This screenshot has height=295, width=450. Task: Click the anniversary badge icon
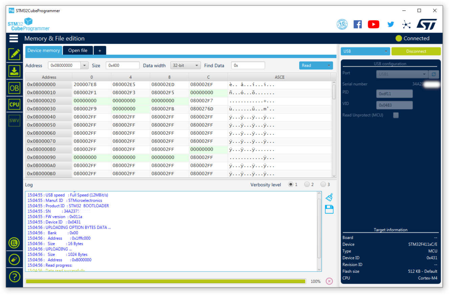pyautogui.click(x=342, y=24)
